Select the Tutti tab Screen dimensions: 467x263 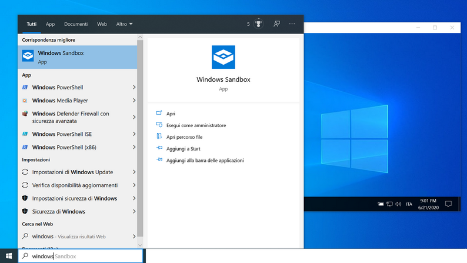[32, 24]
